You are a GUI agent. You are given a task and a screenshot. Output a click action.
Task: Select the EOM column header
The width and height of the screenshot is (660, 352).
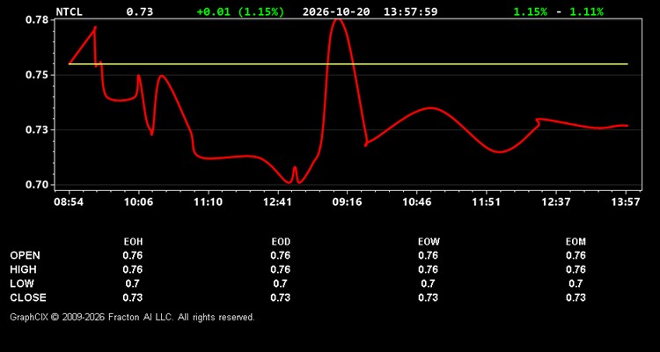[x=576, y=242]
